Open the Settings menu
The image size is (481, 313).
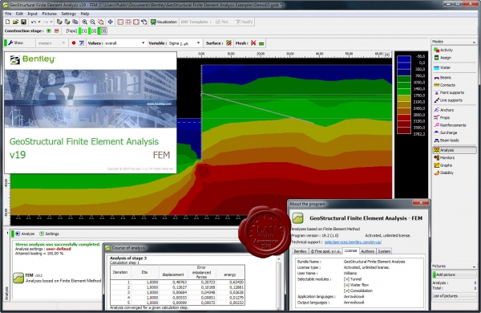[68, 14]
